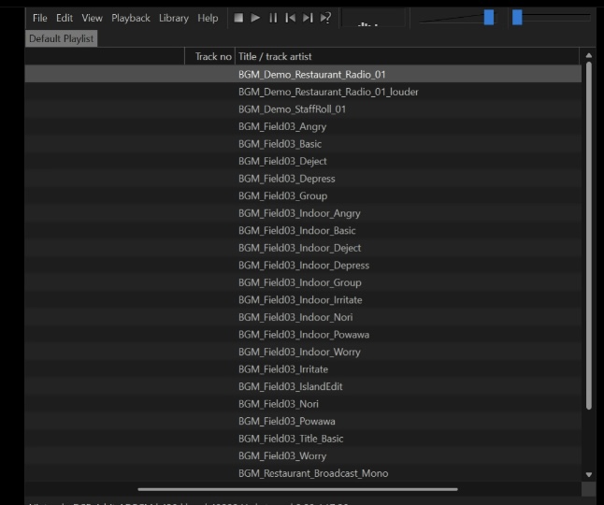Viewport: 604px width, 505px height.
Task: Click the vertical scrollbar thumb
Action: click(x=589, y=236)
